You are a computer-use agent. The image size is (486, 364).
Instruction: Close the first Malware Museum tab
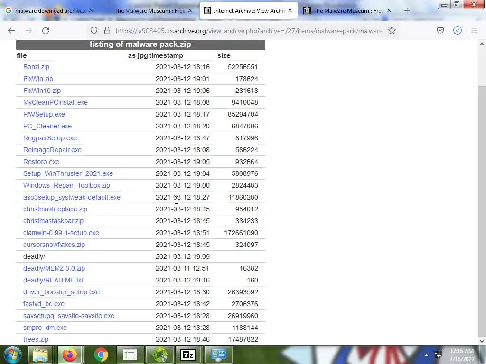(190, 11)
